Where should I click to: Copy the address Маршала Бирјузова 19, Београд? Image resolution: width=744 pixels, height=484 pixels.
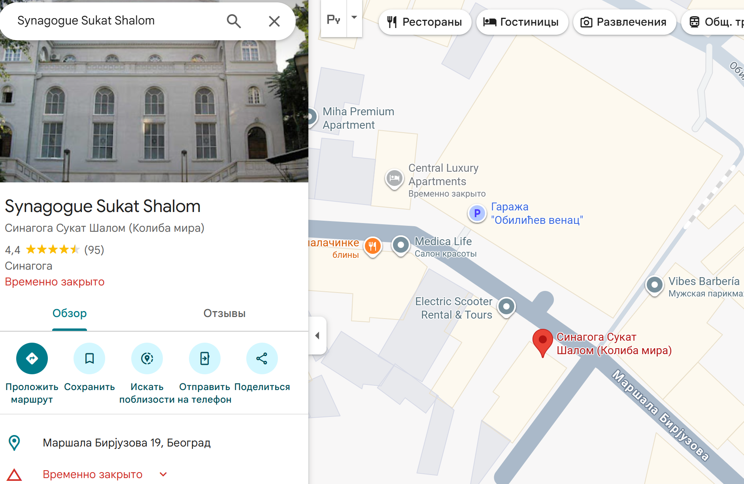click(127, 443)
